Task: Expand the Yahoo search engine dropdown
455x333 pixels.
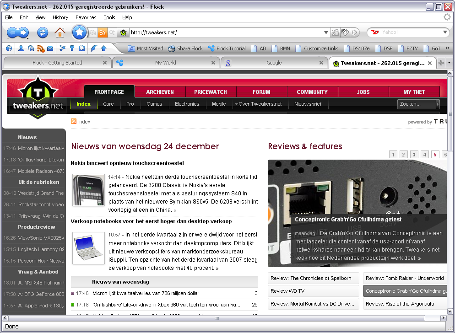Action: point(445,32)
